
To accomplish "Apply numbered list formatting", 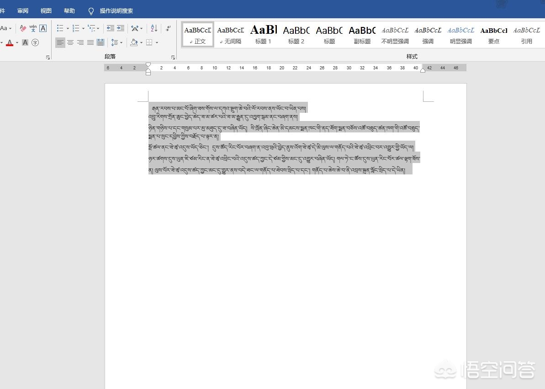I will pyautogui.click(x=76, y=28).
